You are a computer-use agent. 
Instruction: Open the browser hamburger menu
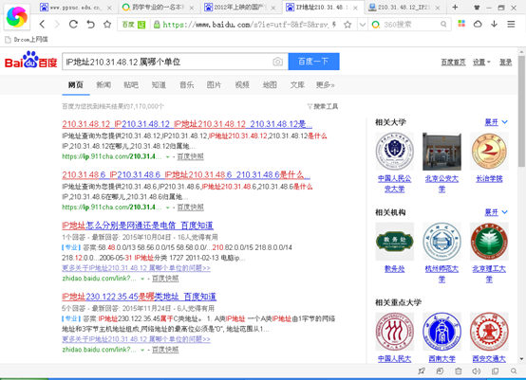pyautogui.click(x=511, y=24)
